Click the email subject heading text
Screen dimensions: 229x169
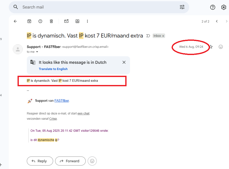[85, 36]
